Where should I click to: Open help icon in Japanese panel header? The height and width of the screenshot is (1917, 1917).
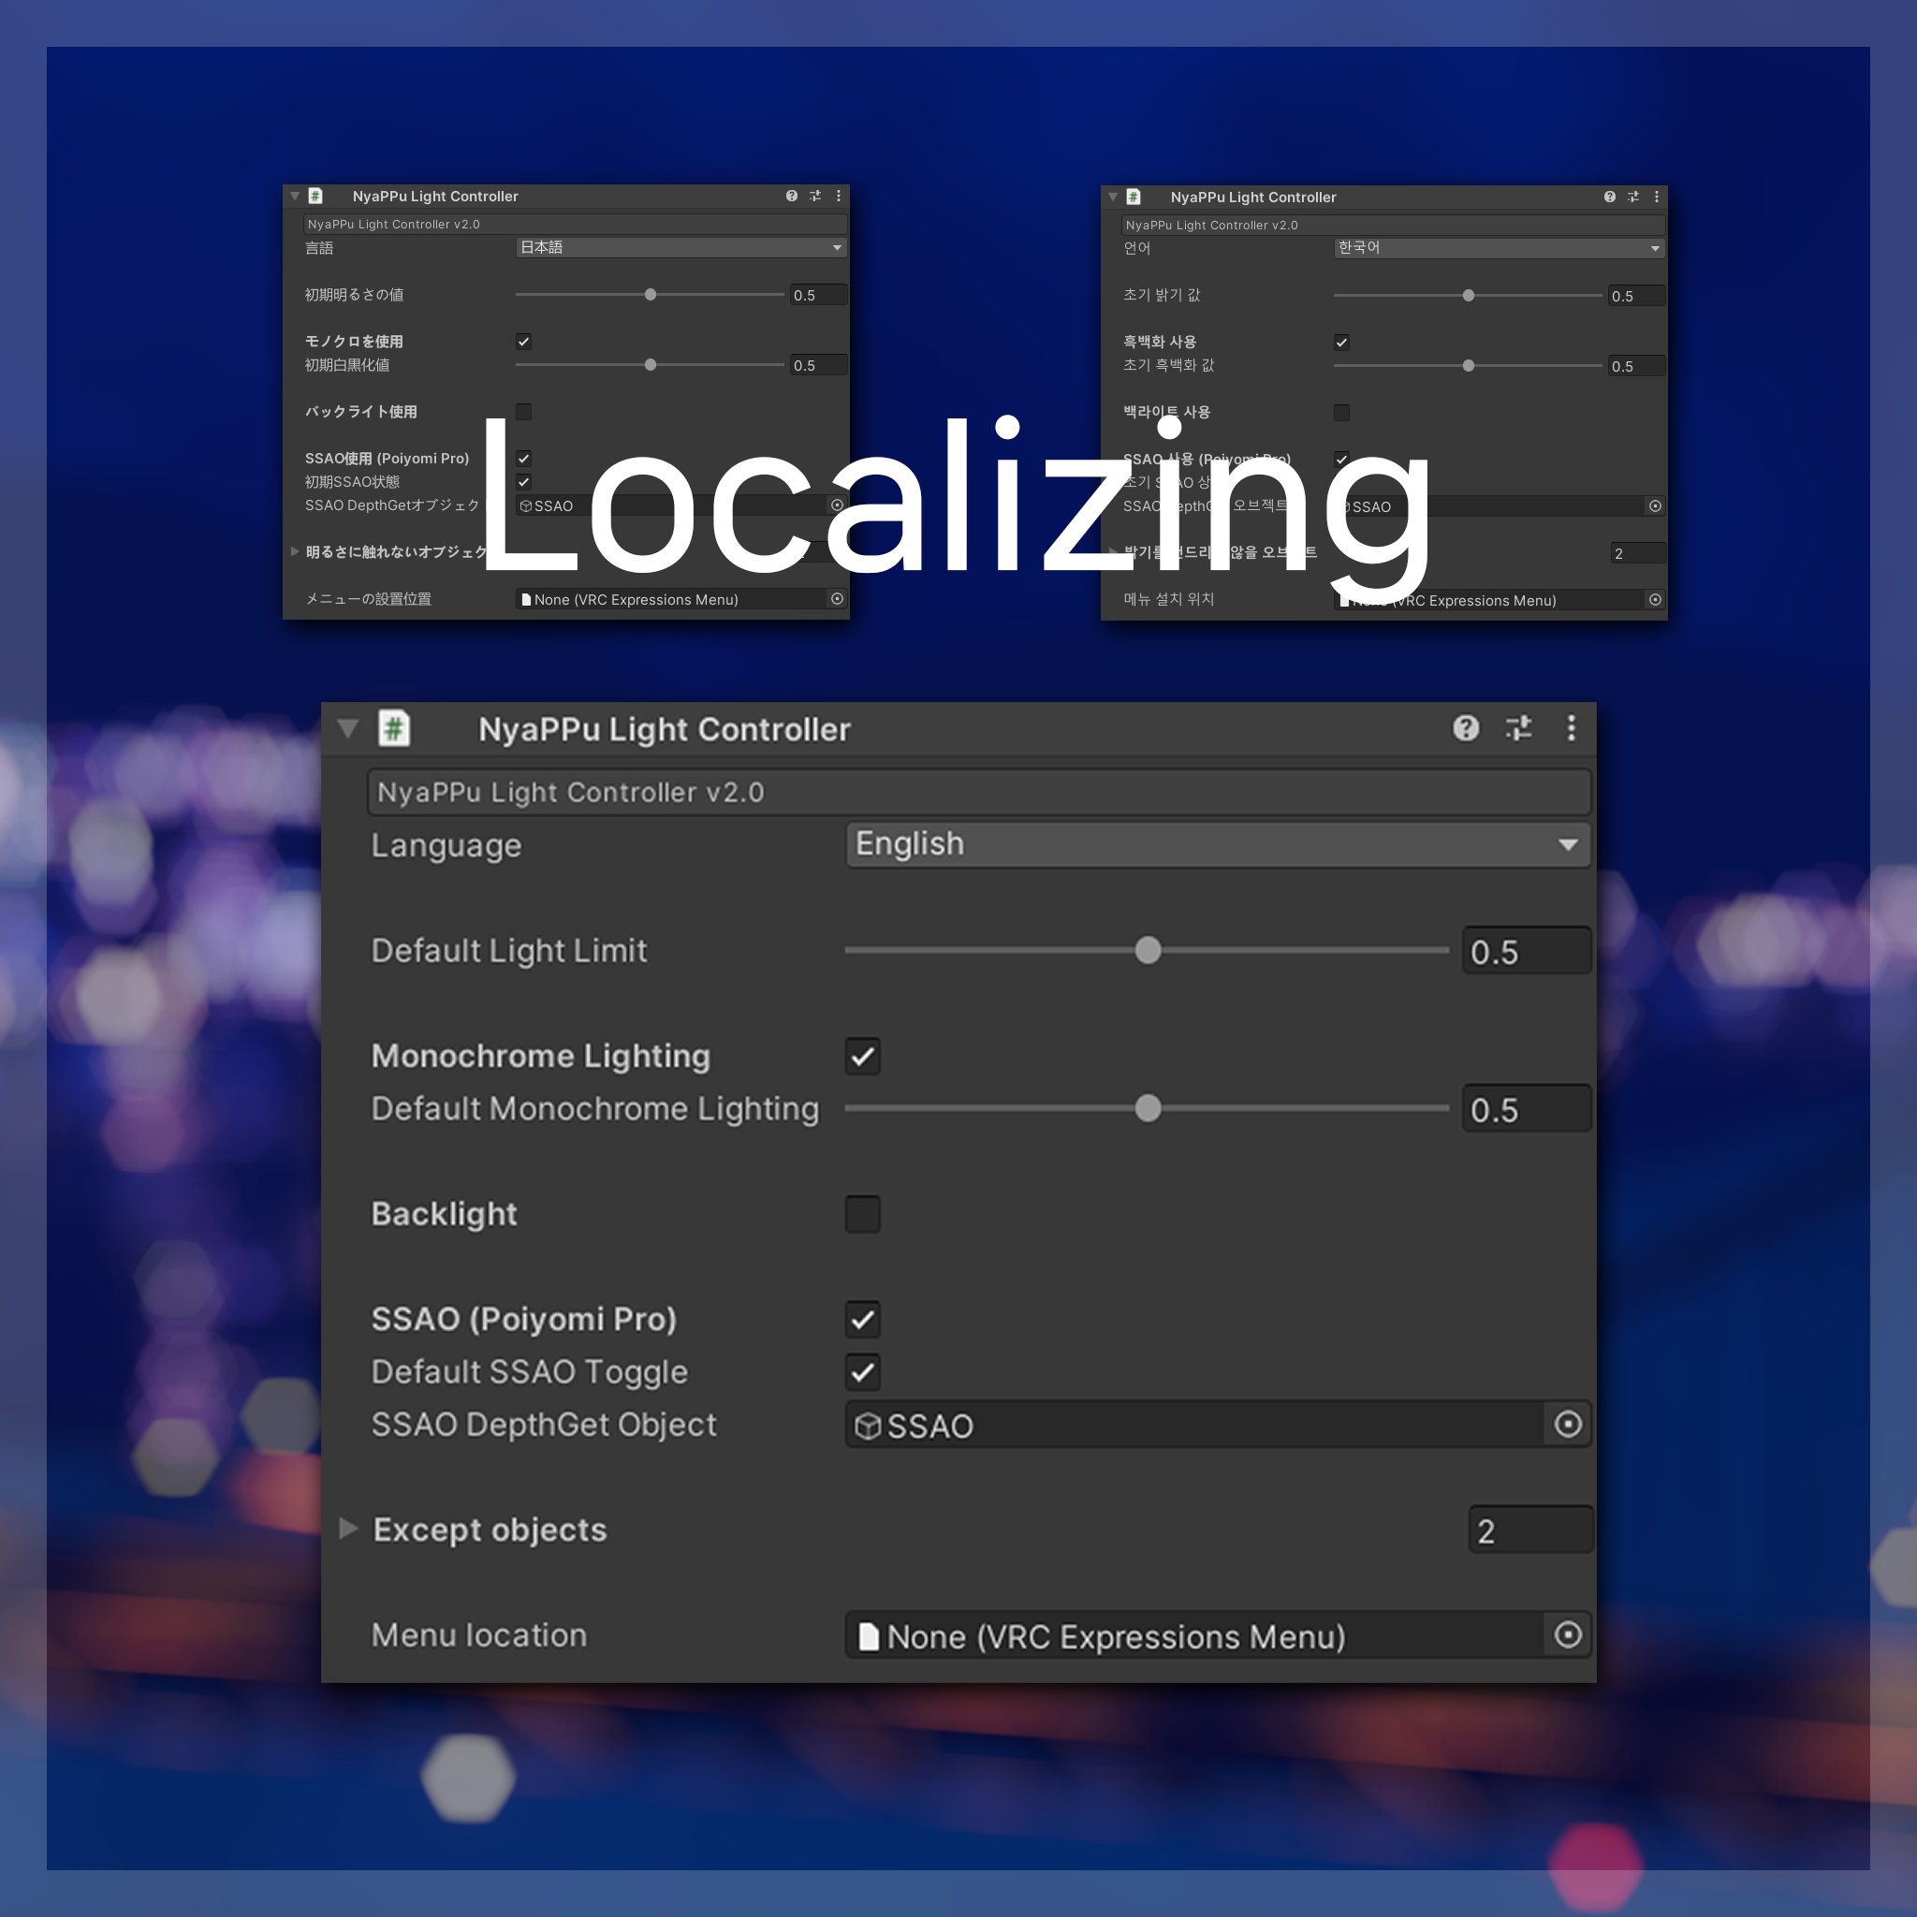click(x=791, y=197)
